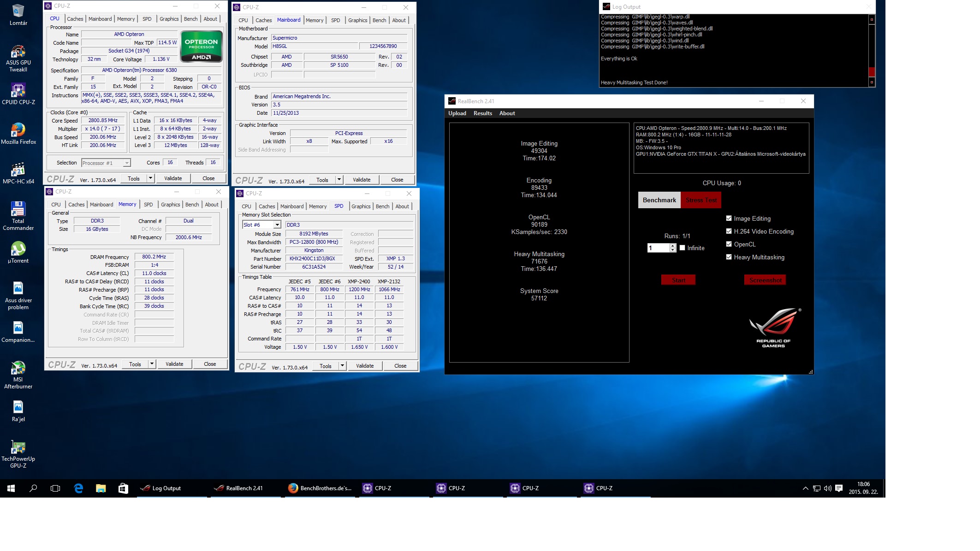Open the Action Center notification icon
Screen dimensions: 980x551
839,488
